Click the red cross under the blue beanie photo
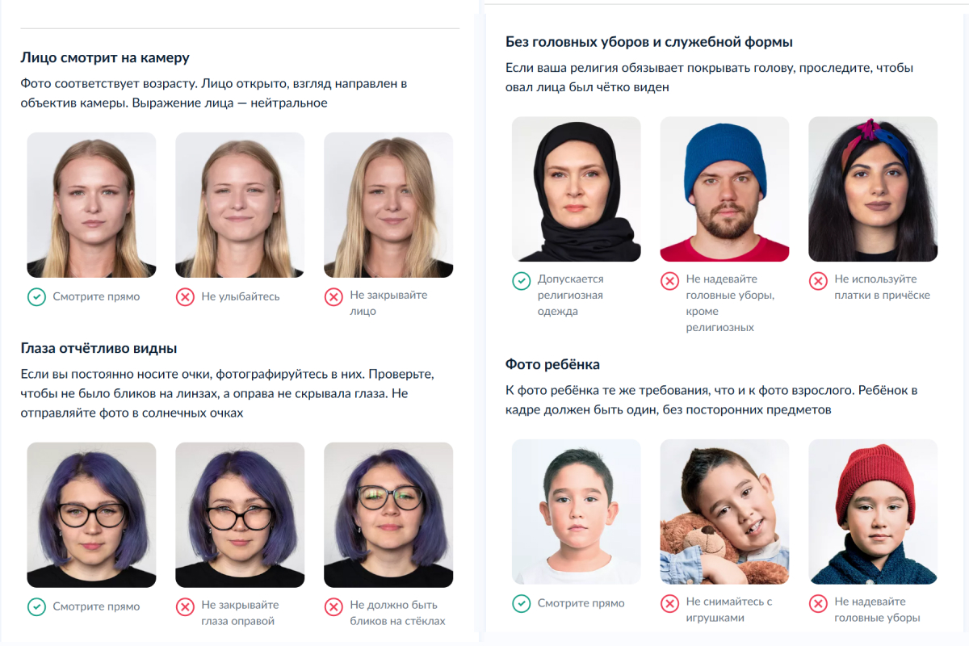The width and height of the screenshot is (969, 646). 669,281
